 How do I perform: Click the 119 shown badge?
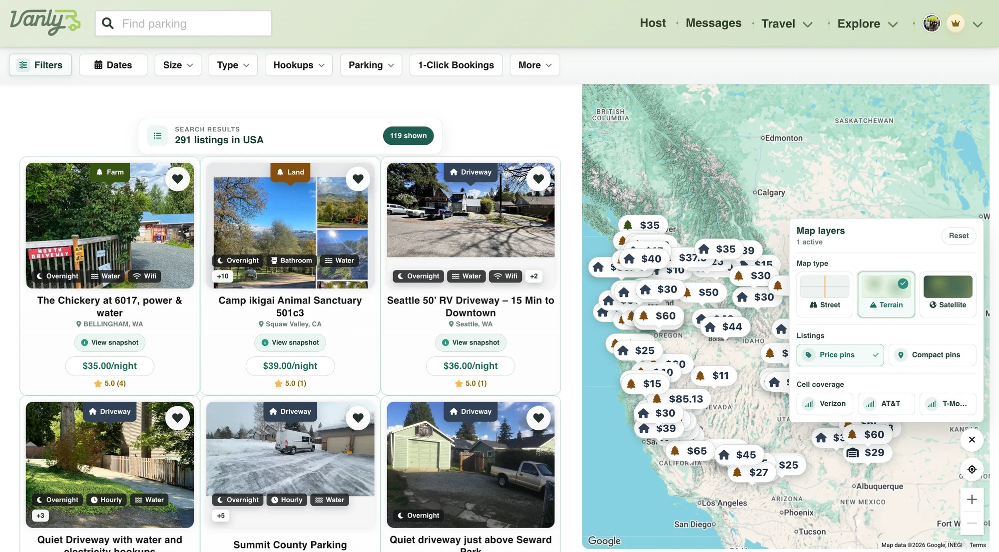(x=408, y=136)
